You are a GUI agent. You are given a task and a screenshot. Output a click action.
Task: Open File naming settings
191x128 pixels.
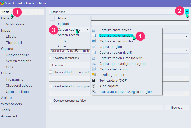click(15, 79)
